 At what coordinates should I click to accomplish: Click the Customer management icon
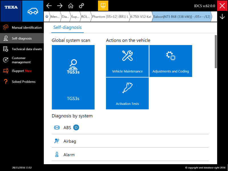pos(6,60)
